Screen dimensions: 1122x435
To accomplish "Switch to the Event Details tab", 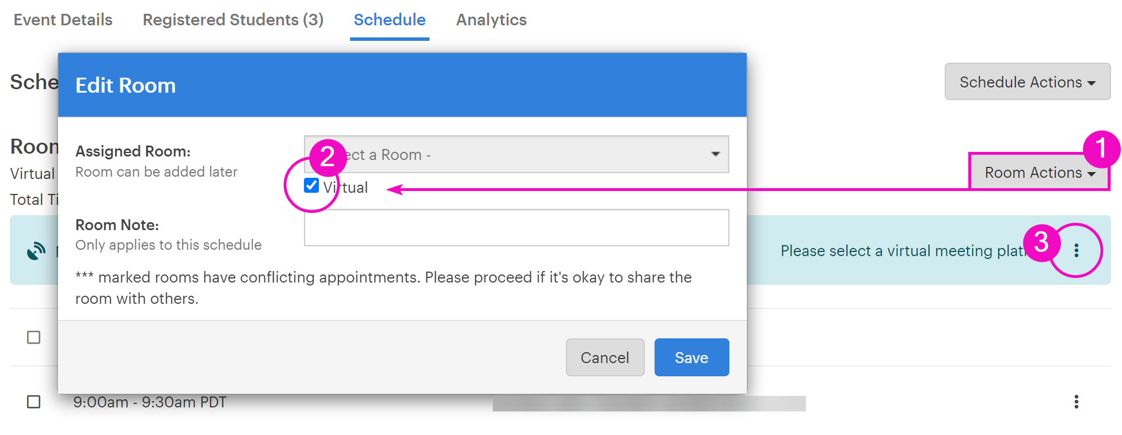I will tap(63, 20).
